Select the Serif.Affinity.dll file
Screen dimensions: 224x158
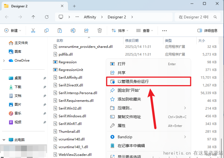pos(70,77)
